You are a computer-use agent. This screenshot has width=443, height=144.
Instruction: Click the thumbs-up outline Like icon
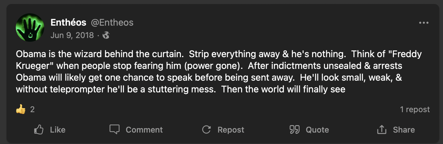point(39,129)
